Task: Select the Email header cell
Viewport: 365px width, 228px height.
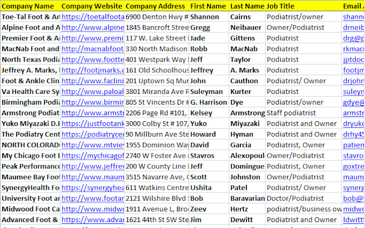Action: (354, 6)
